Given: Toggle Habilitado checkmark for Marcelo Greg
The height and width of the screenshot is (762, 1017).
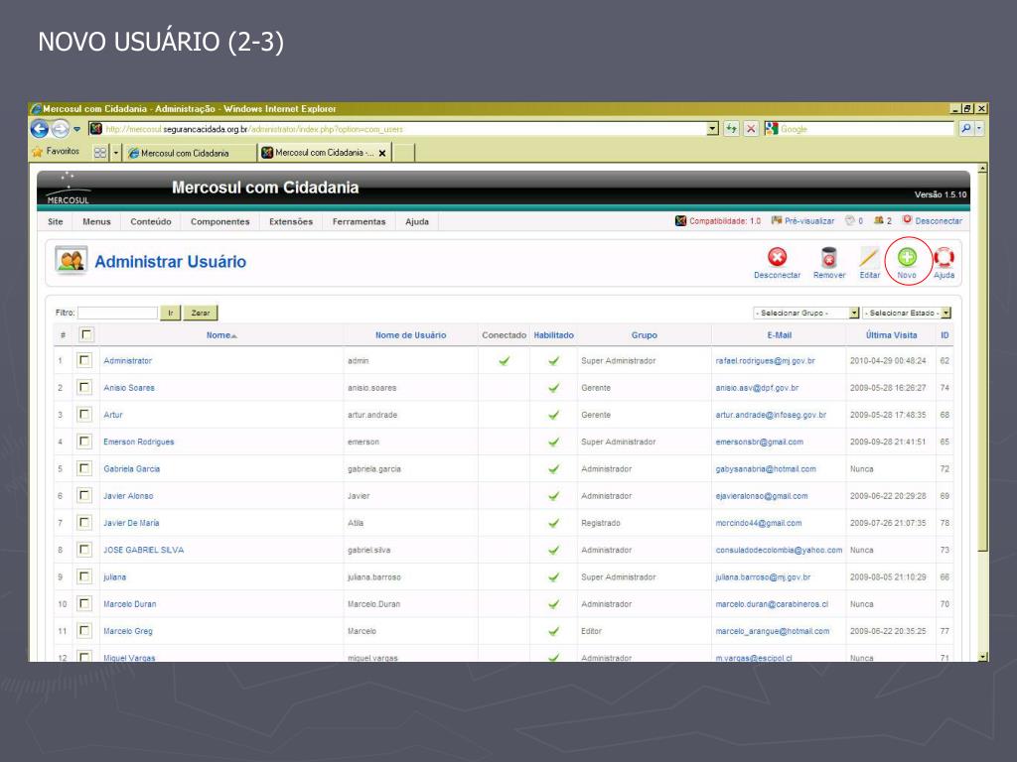Looking at the screenshot, I should click(553, 631).
